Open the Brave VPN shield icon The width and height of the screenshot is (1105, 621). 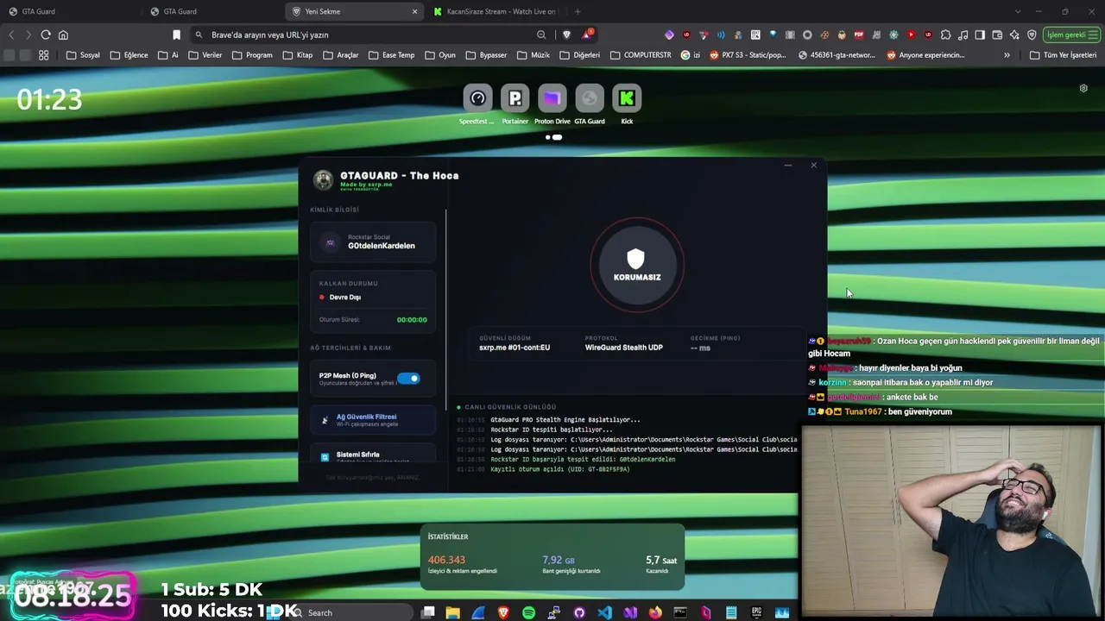(x=1032, y=34)
